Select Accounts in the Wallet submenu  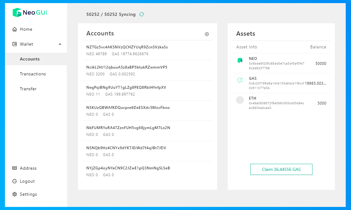point(30,59)
